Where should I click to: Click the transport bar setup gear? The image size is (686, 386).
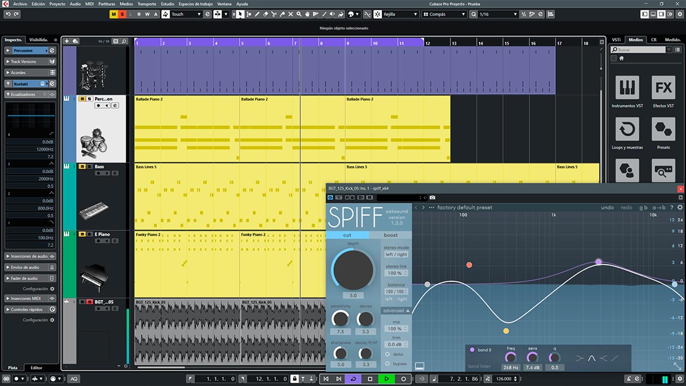[x=680, y=379]
